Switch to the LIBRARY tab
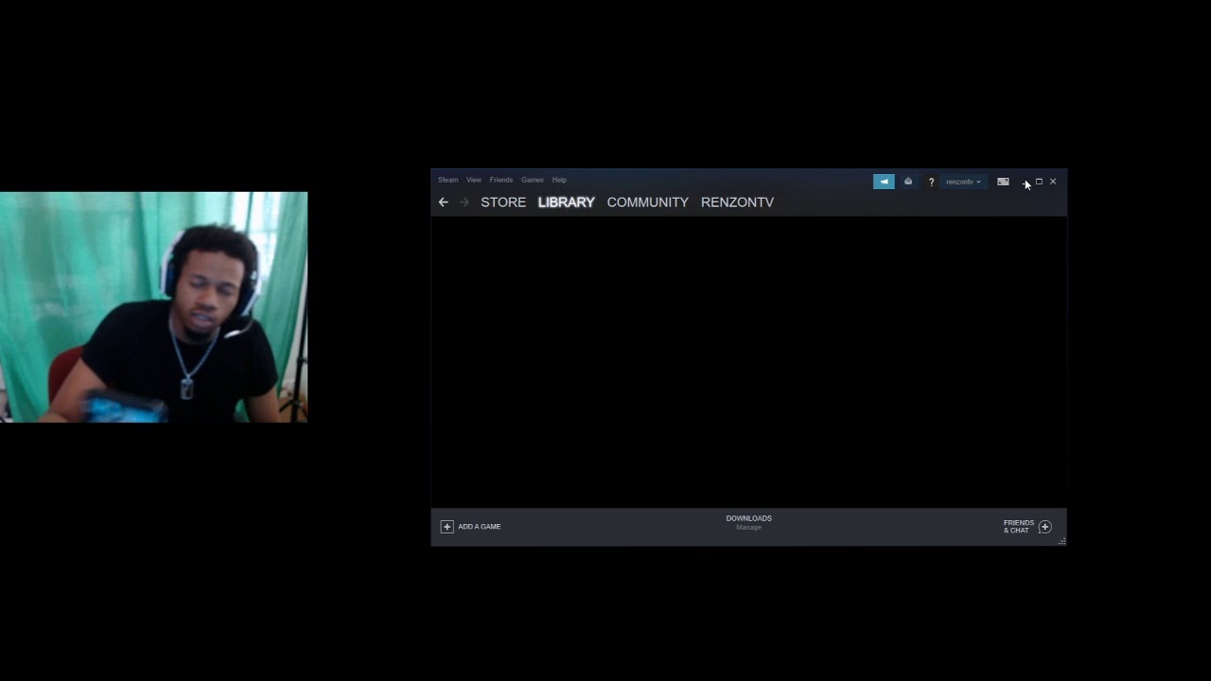The image size is (1211, 681). 566,202
